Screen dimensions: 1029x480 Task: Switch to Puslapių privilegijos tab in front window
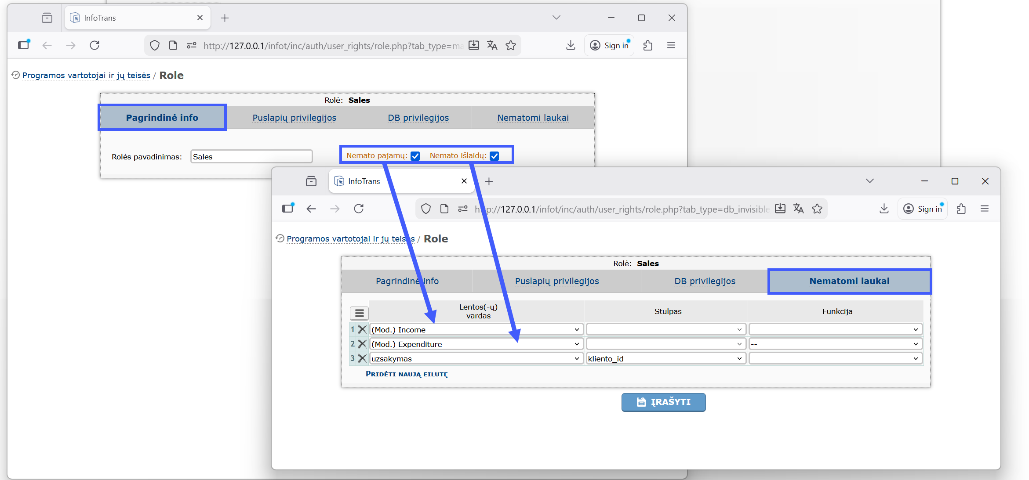click(557, 281)
